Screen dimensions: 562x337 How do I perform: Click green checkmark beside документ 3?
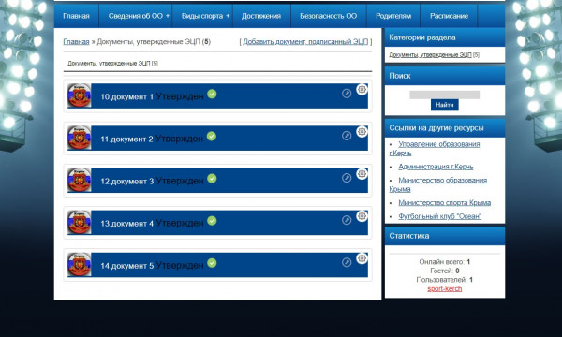point(212,179)
